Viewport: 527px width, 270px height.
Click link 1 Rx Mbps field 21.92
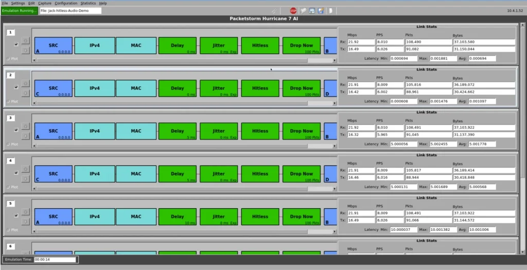point(361,42)
